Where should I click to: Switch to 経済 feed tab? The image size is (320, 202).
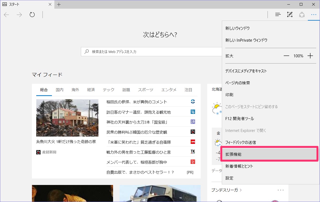[91, 90]
